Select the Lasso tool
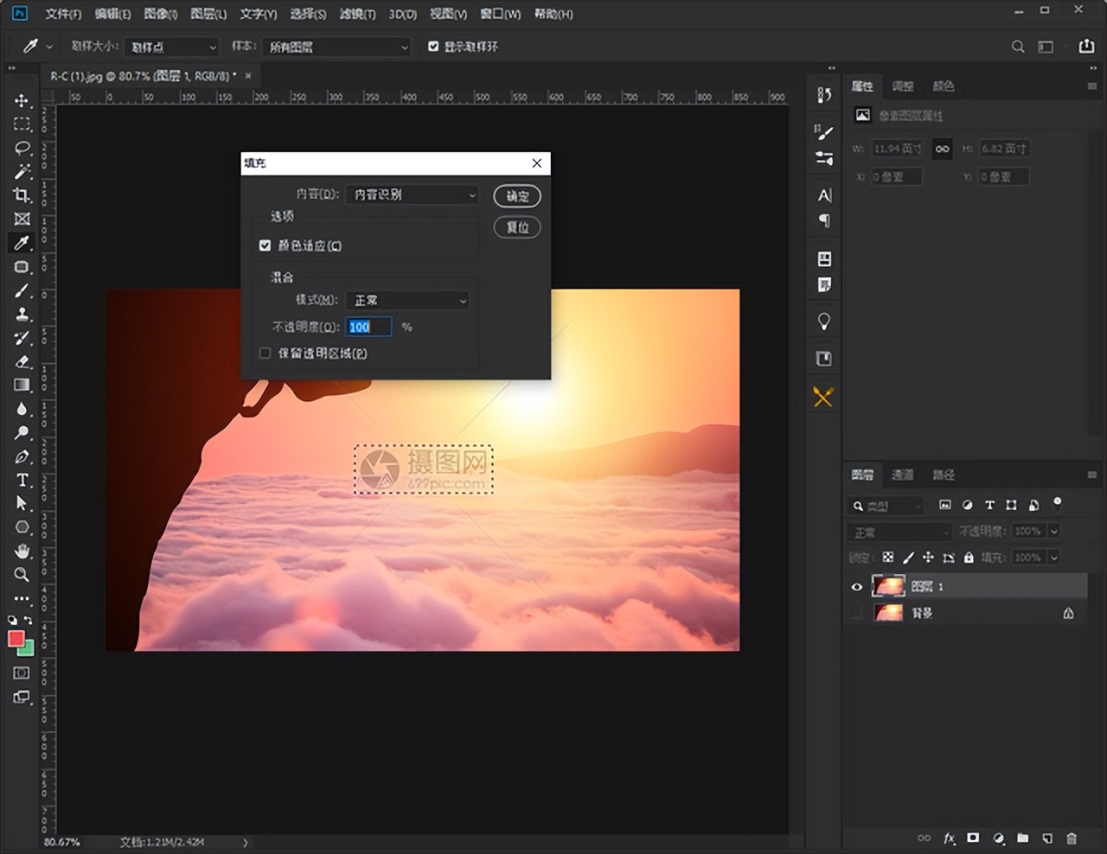Image resolution: width=1107 pixels, height=854 pixels. [x=22, y=148]
